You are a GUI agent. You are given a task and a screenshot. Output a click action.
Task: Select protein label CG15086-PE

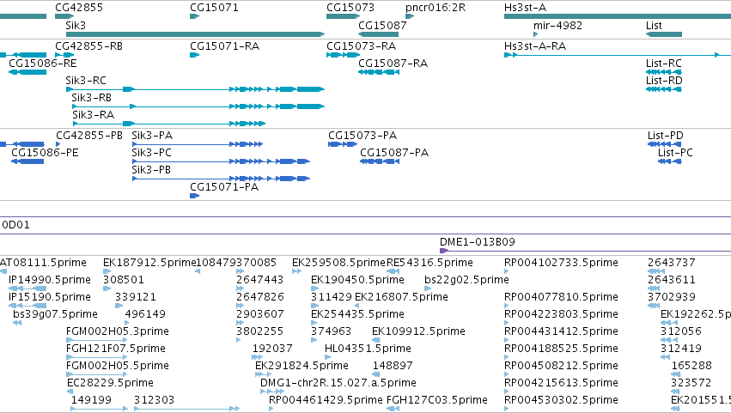pyautogui.click(x=45, y=153)
